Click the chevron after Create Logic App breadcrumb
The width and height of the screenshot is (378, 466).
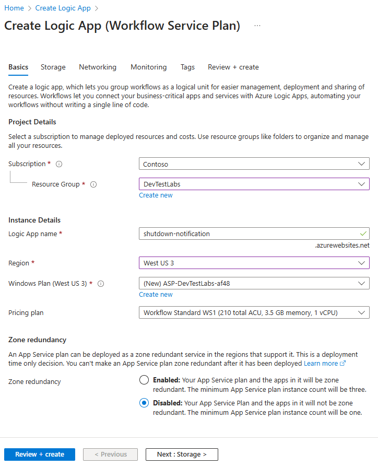[x=96, y=8]
